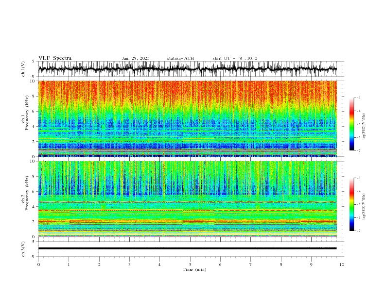Click the ch.2 spectrogram color scale bar
The image size is (385, 297).
351,204
